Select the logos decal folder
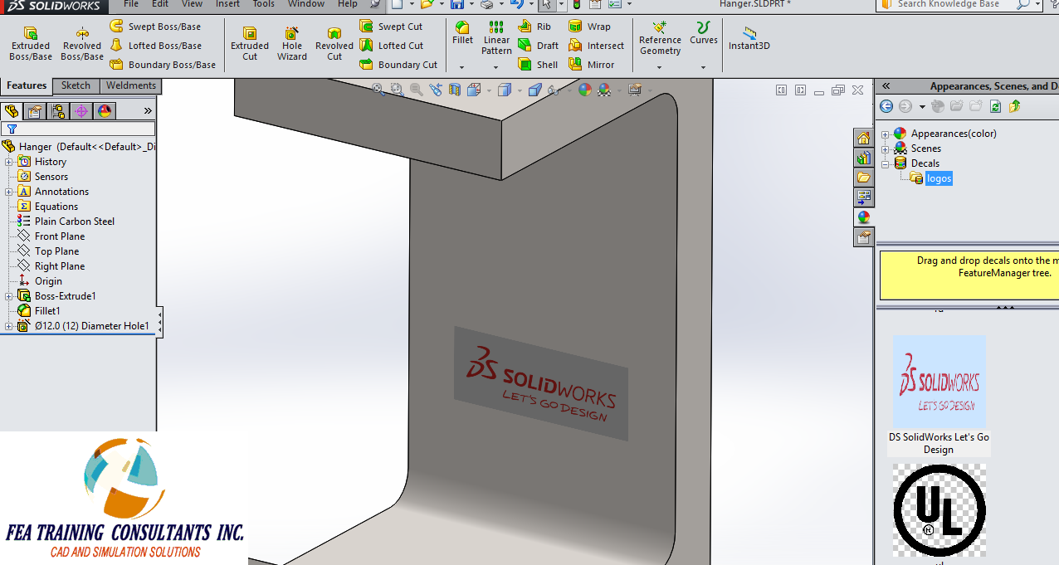The image size is (1059, 565). 939,178
